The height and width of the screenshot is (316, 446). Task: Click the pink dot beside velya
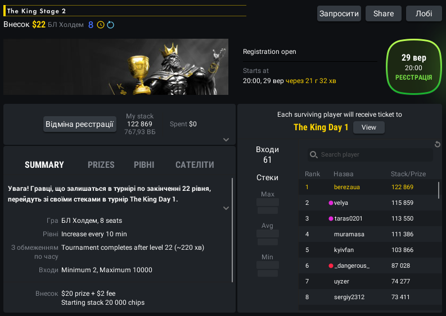tap(331, 203)
